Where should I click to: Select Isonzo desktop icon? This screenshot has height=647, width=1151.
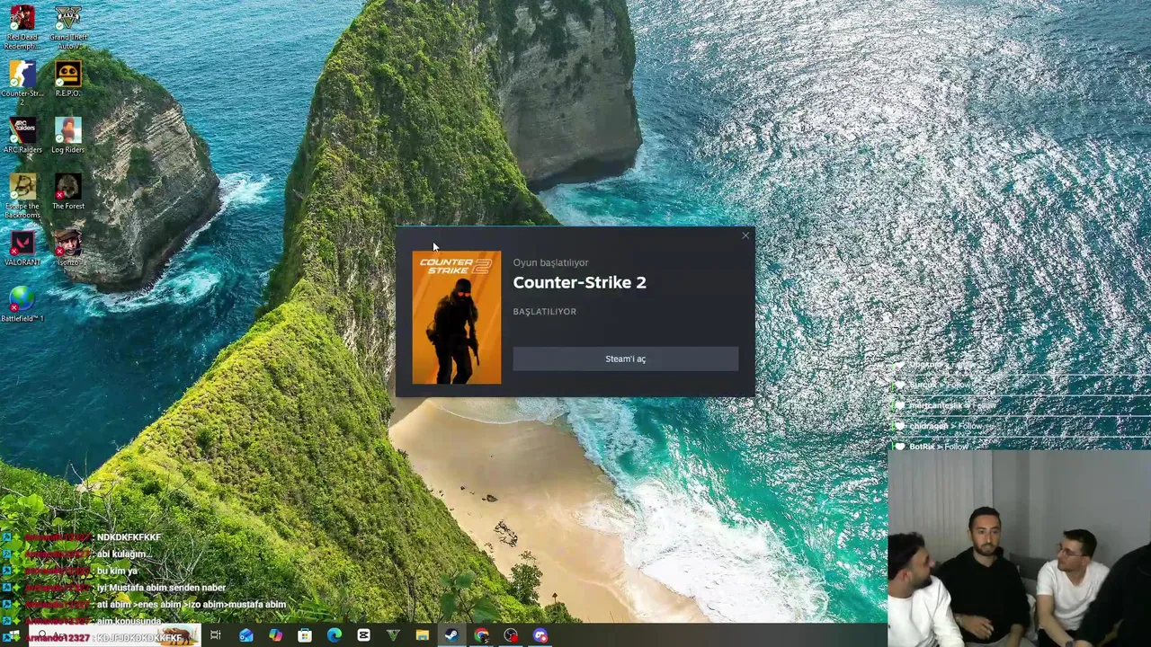67,248
